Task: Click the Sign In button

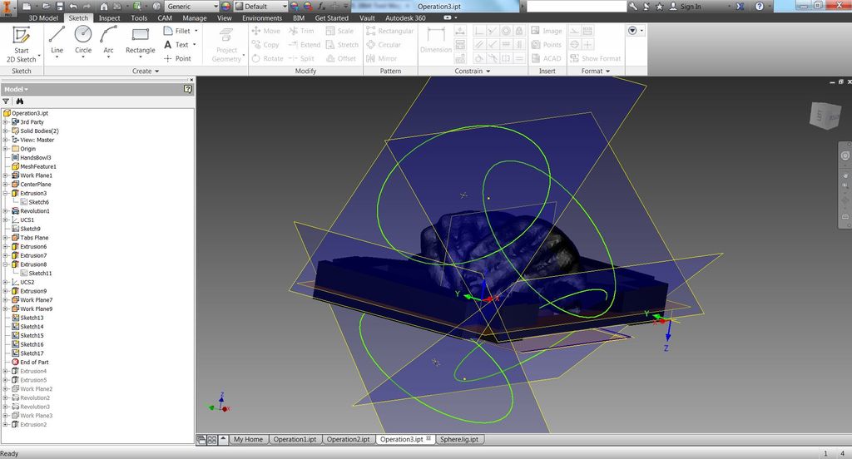Action: point(685,7)
